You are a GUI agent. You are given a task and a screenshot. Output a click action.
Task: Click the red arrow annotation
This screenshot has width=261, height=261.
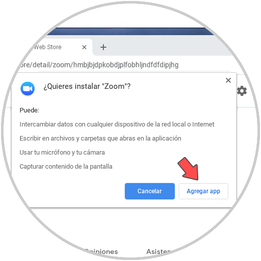point(189,169)
